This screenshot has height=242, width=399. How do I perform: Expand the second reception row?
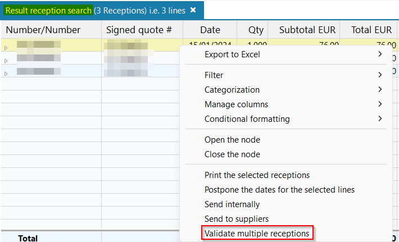click(x=6, y=61)
